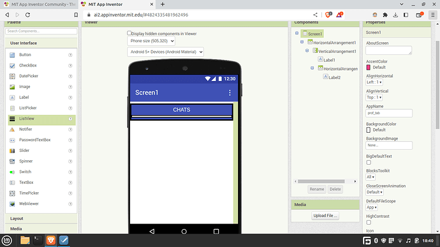Image resolution: width=440 pixels, height=247 pixels.
Task: Open the Brave browser from the taskbar
Action: tap(51, 240)
